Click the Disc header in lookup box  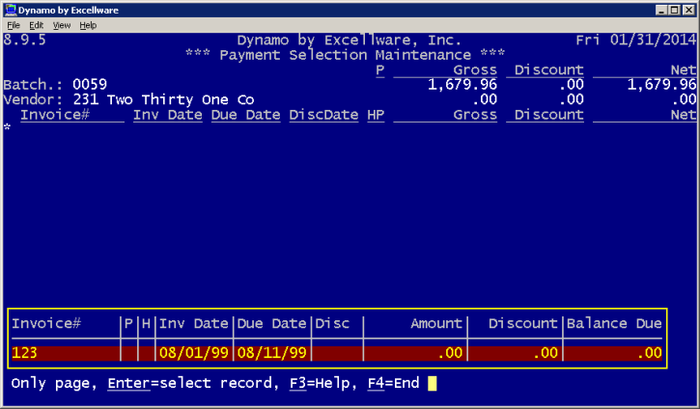332,323
